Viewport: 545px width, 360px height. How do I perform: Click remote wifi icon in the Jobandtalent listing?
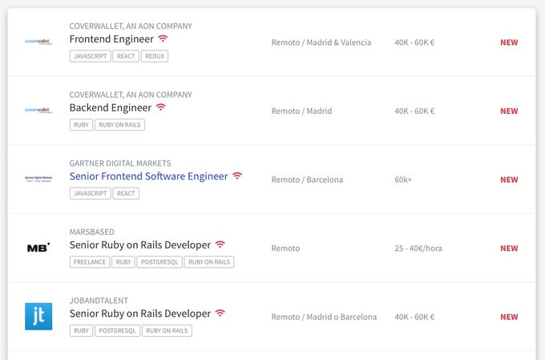click(x=220, y=313)
